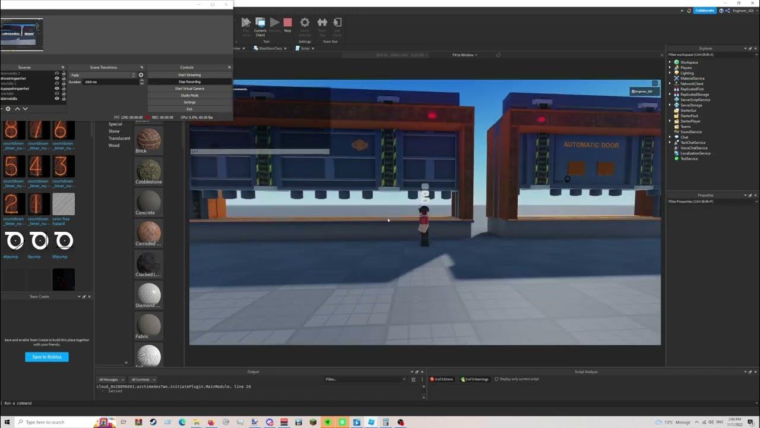The image size is (760, 428).
Task: Click the Current Client view icon
Action: pyautogui.click(x=260, y=23)
